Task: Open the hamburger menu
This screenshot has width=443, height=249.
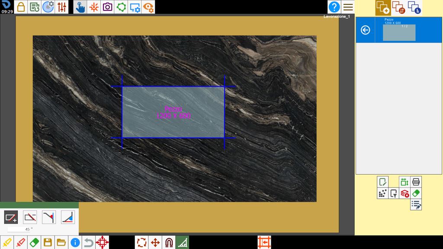Action: (348, 7)
